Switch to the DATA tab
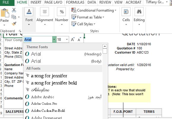The width and height of the screenshot is (172, 119). pos(92,2)
